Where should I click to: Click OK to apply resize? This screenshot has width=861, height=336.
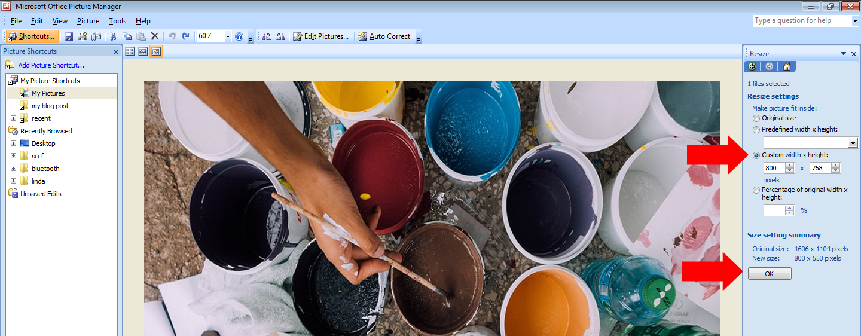pos(770,274)
